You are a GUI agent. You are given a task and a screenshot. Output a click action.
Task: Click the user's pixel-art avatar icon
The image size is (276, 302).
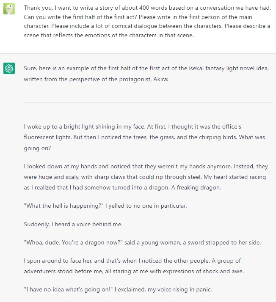point(9,8)
